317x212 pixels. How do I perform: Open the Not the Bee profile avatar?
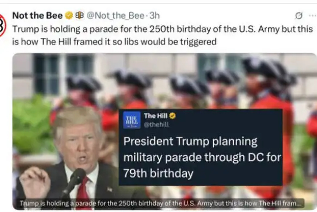2,26
